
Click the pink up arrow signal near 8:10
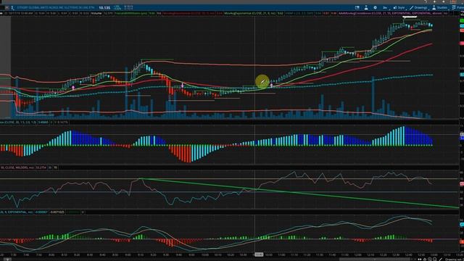[x=73, y=88]
